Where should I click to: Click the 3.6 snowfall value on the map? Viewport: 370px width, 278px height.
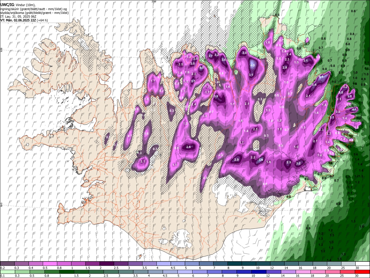pyautogui.click(x=223, y=60)
